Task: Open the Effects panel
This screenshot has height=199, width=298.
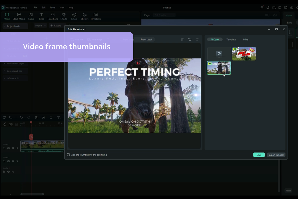Action: pyautogui.click(x=64, y=16)
